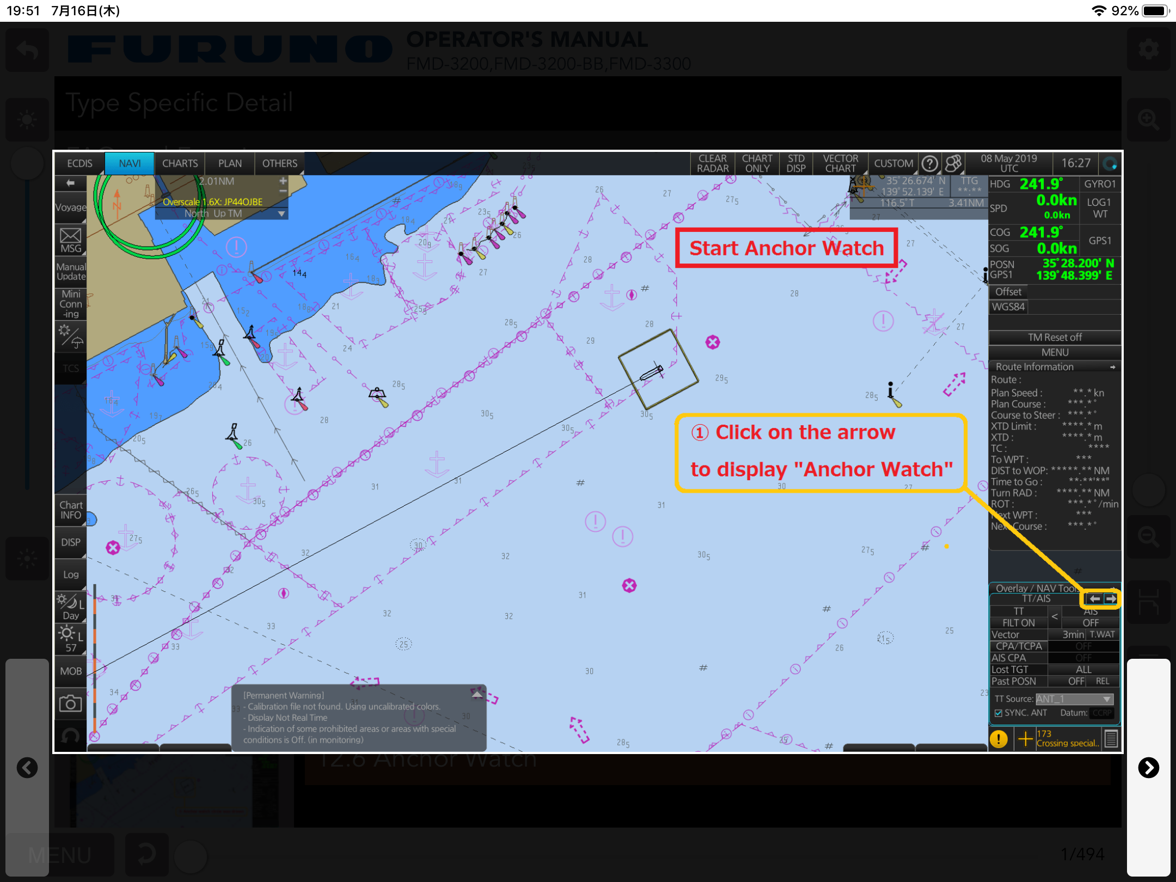Click the STD DISP button
Viewport: 1176px width, 882px height.
[x=796, y=163]
